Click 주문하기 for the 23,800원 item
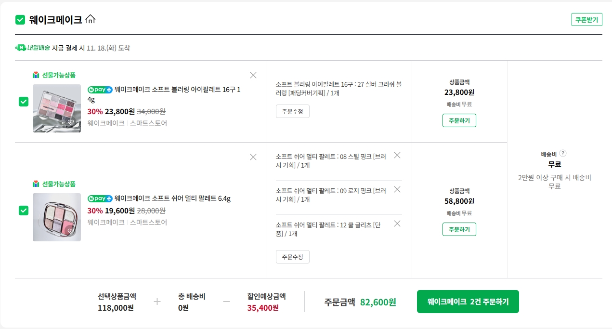Image resolution: width=612 pixels, height=329 pixels. [x=459, y=120]
